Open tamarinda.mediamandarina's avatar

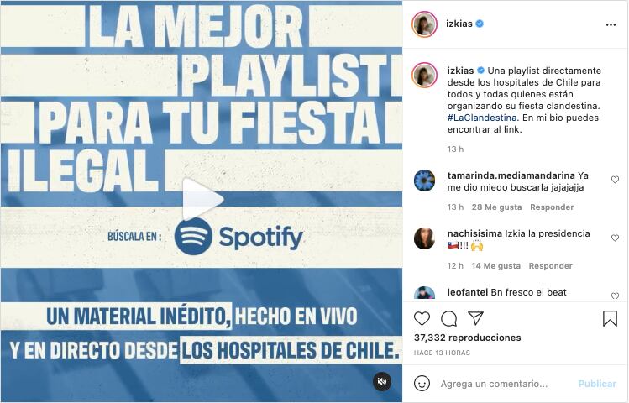(x=424, y=180)
